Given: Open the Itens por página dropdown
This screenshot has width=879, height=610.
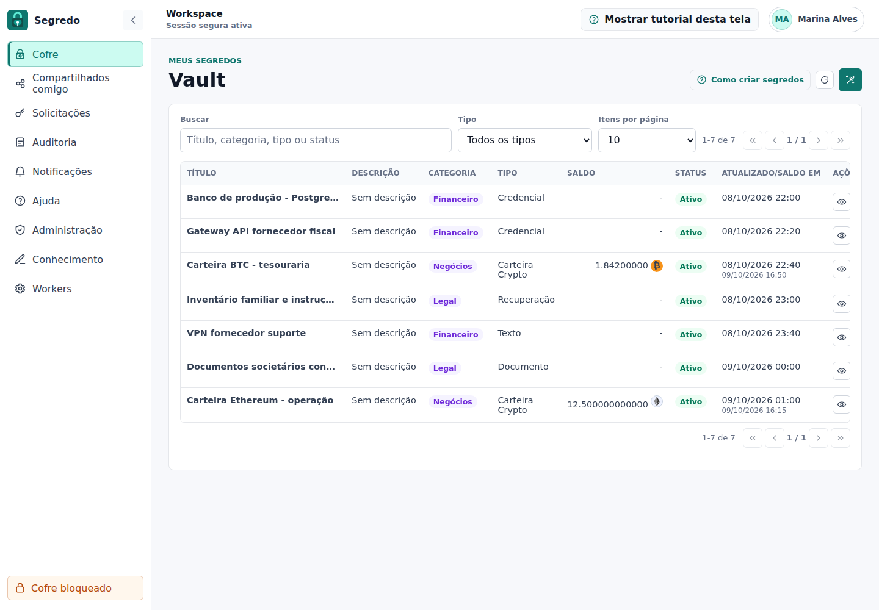Looking at the screenshot, I should [x=647, y=140].
